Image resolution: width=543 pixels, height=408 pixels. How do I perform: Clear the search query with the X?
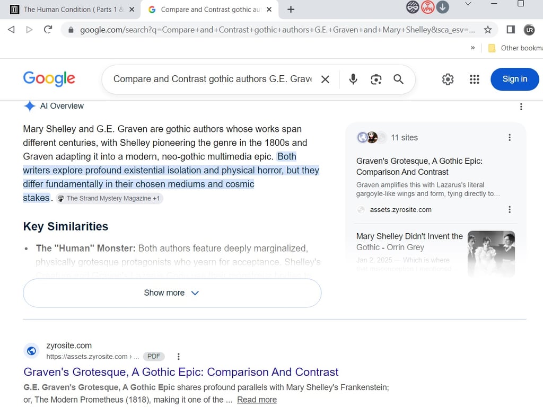pos(325,79)
